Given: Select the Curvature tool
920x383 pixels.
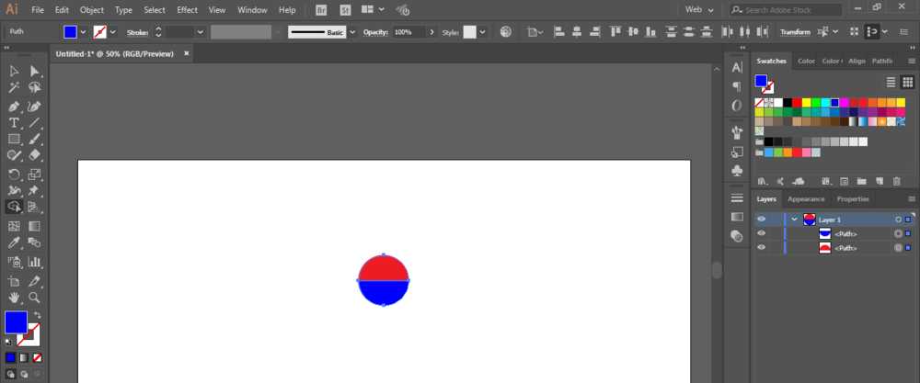Looking at the screenshot, I should [x=35, y=107].
